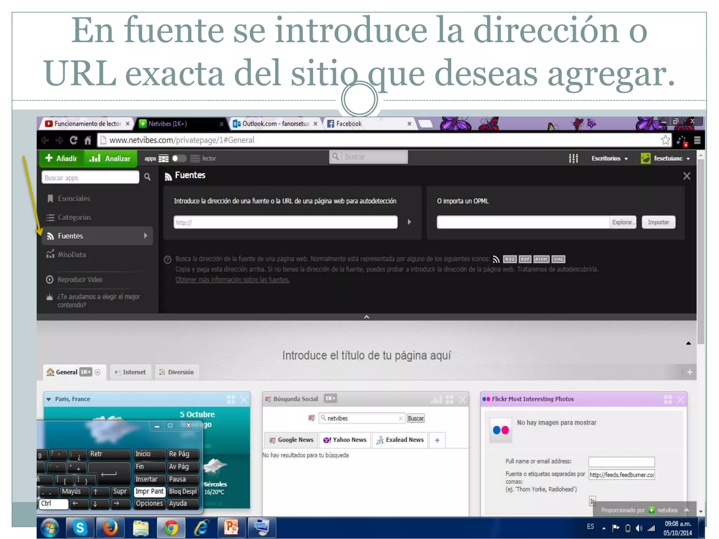Switch to the Internet dashboard tab
Image resolution: width=719 pixels, height=539 pixels.
tap(130, 372)
